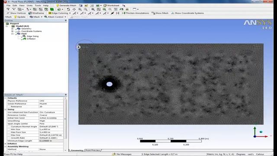This screenshot has height=156, width=277.
Task: Click the Smoothing value High
Action: [51, 121]
